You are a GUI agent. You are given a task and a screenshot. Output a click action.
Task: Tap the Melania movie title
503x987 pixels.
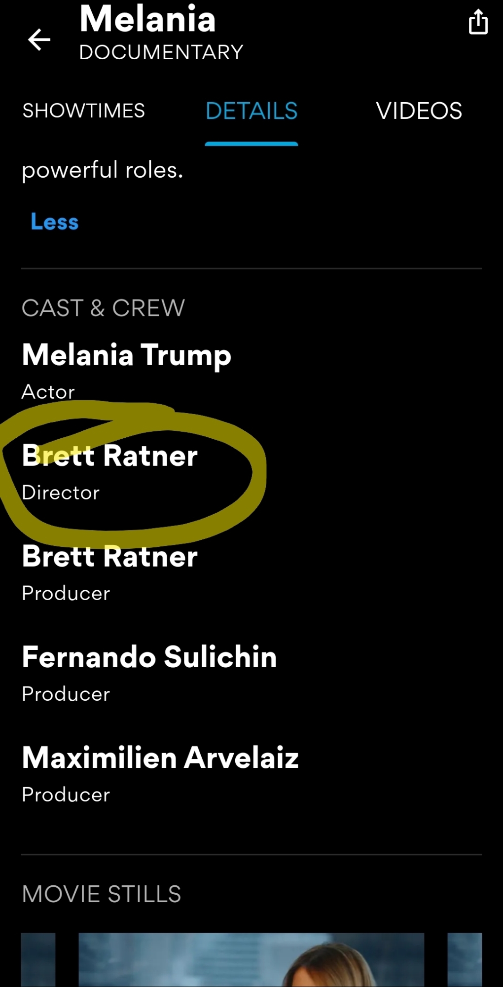147,20
